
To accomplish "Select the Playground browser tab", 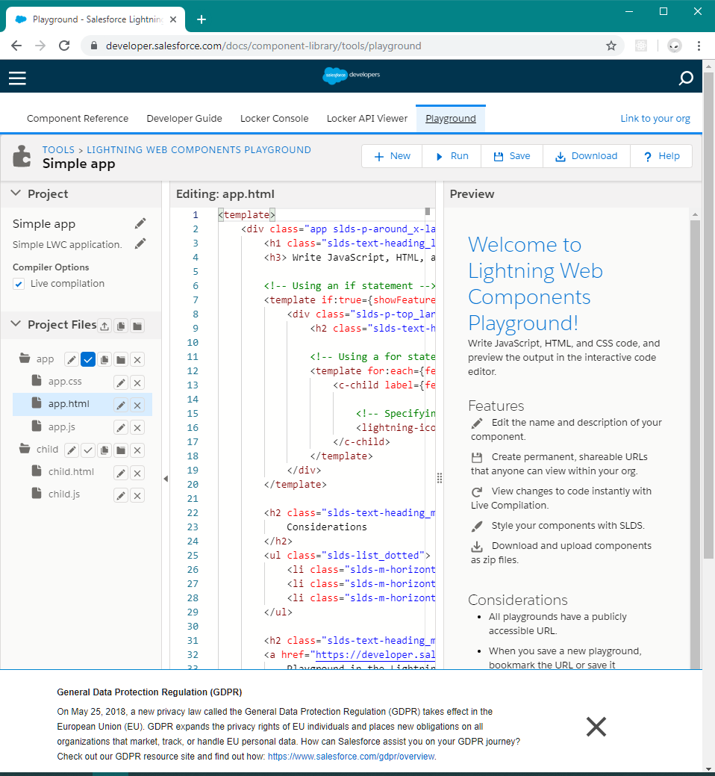I will pos(96,19).
